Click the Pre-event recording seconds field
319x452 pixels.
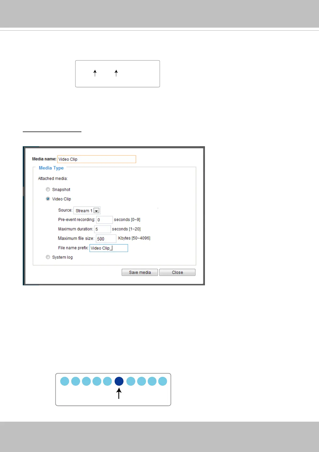[x=104, y=220]
